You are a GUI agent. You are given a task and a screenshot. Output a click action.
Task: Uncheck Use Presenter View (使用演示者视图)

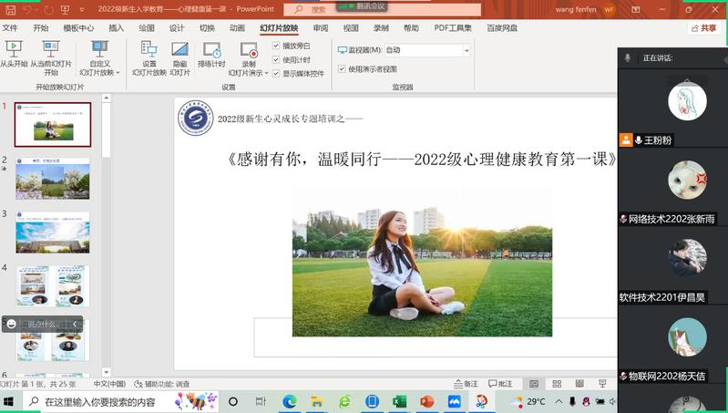[342, 68]
